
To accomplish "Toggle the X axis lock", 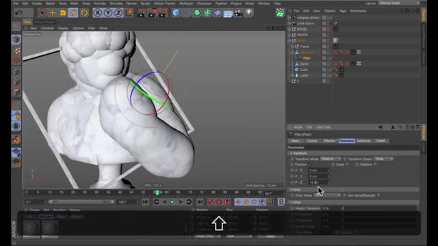I will [x=97, y=13].
